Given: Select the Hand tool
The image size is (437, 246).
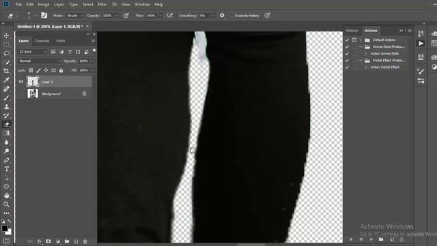Looking at the screenshot, I should tap(6, 195).
